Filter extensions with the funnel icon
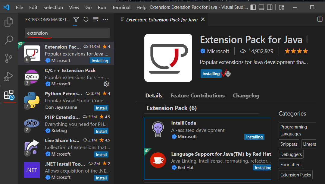325x184 pixels. coord(76,20)
